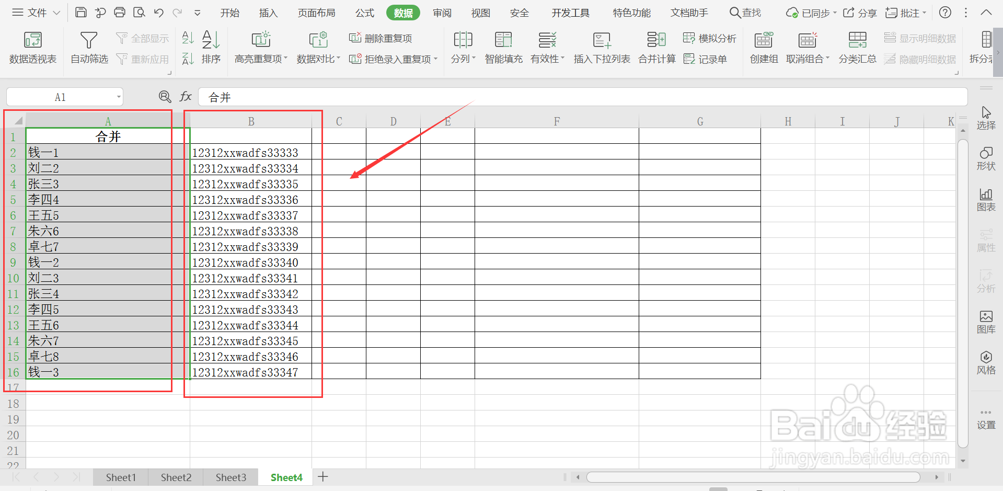Click 插入下拉列表 insert dropdown list
Viewport: 1003px width, 491px height.
tap(602, 48)
